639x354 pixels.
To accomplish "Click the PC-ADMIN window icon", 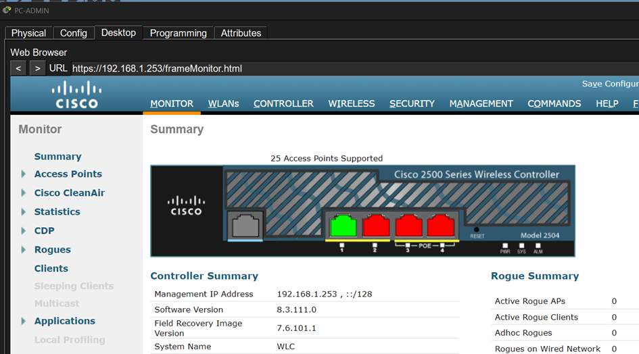I will click(7, 10).
